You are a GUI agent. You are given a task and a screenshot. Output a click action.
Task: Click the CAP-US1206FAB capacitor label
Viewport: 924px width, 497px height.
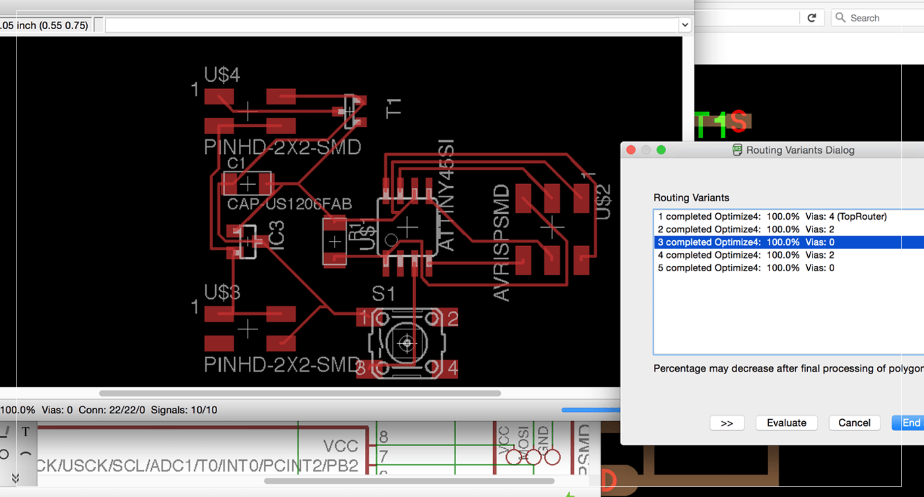289,203
